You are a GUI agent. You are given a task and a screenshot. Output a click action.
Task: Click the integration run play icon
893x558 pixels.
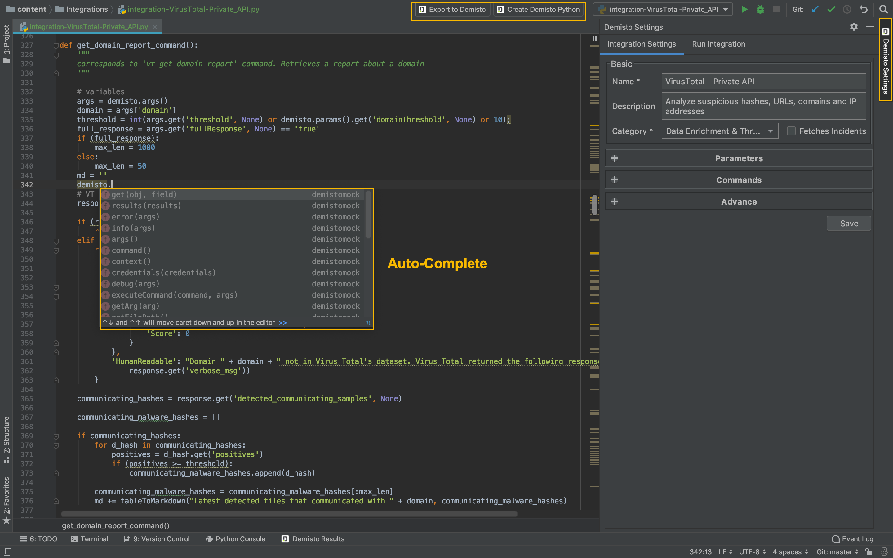744,9
